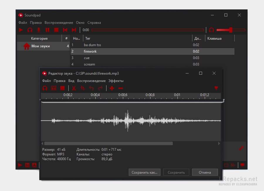
Task: Zoom in with the plus icon in the editor
Action: click(x=112, y=88)
